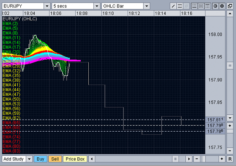
Task: Click the EMA (65) legend entry
Action: (11, 123)
